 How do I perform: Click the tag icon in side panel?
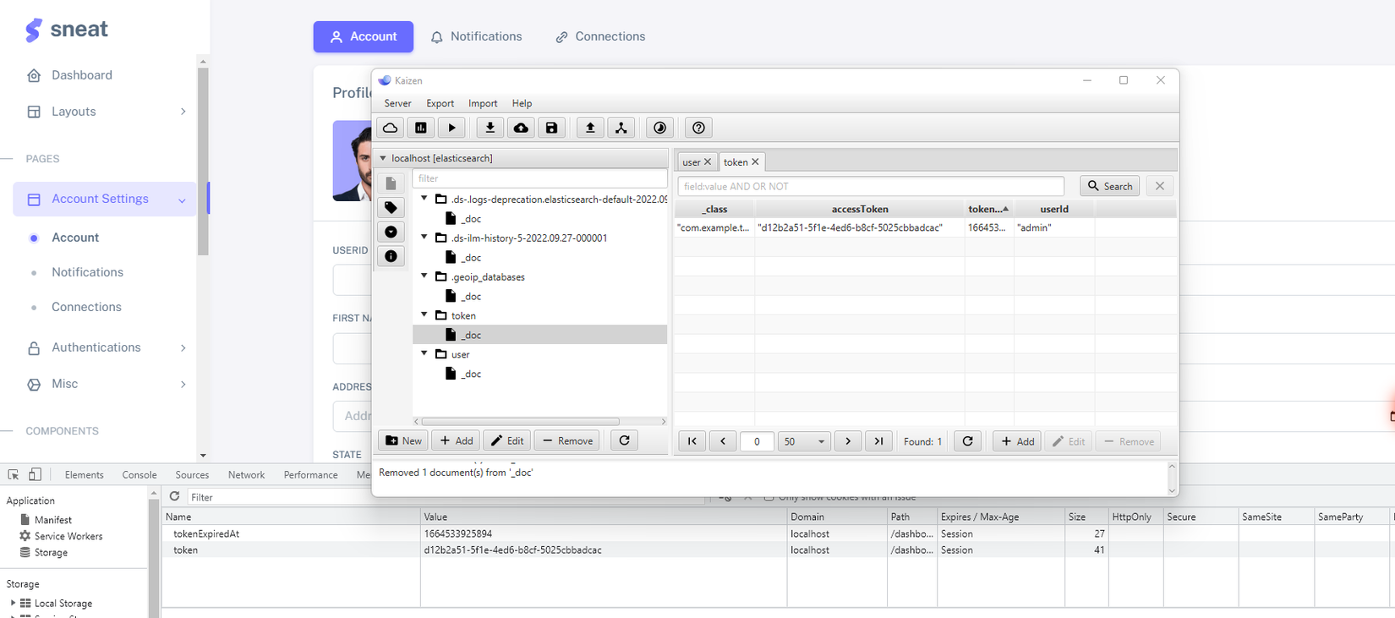click(x=391, y=207)
